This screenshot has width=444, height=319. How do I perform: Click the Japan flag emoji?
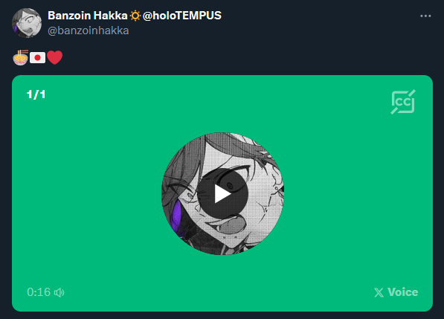[x=37, y=58]
